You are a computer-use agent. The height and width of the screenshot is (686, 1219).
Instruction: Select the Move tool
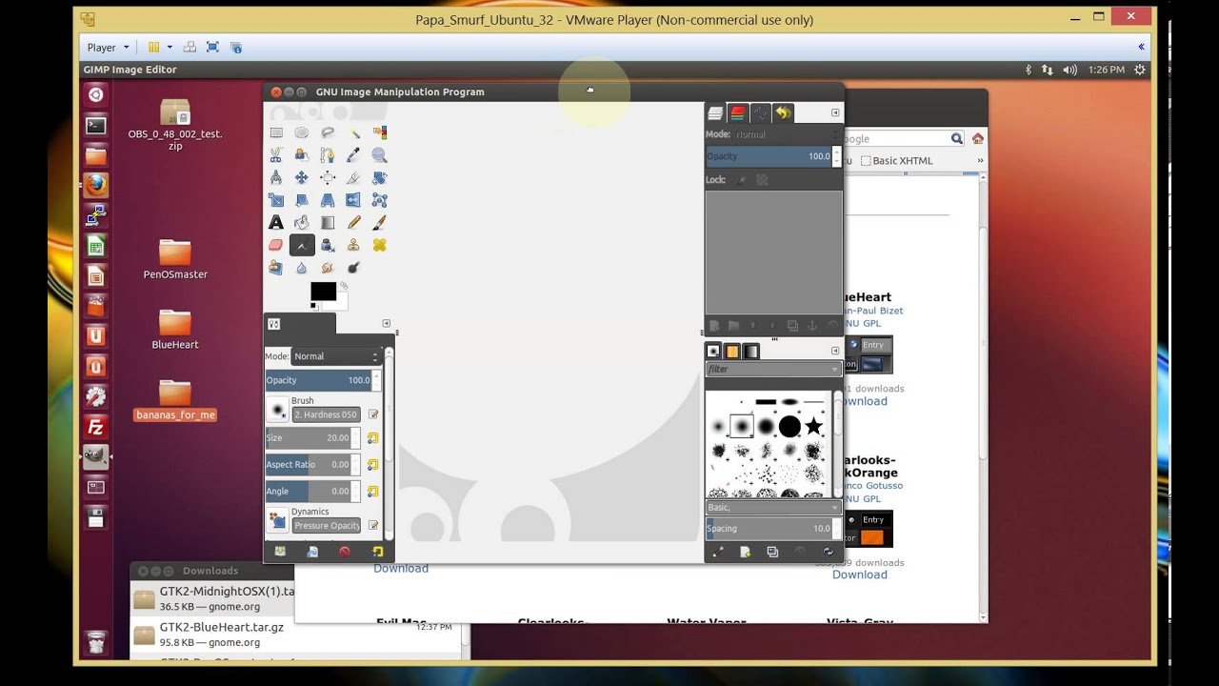click(x=302, y=177)
